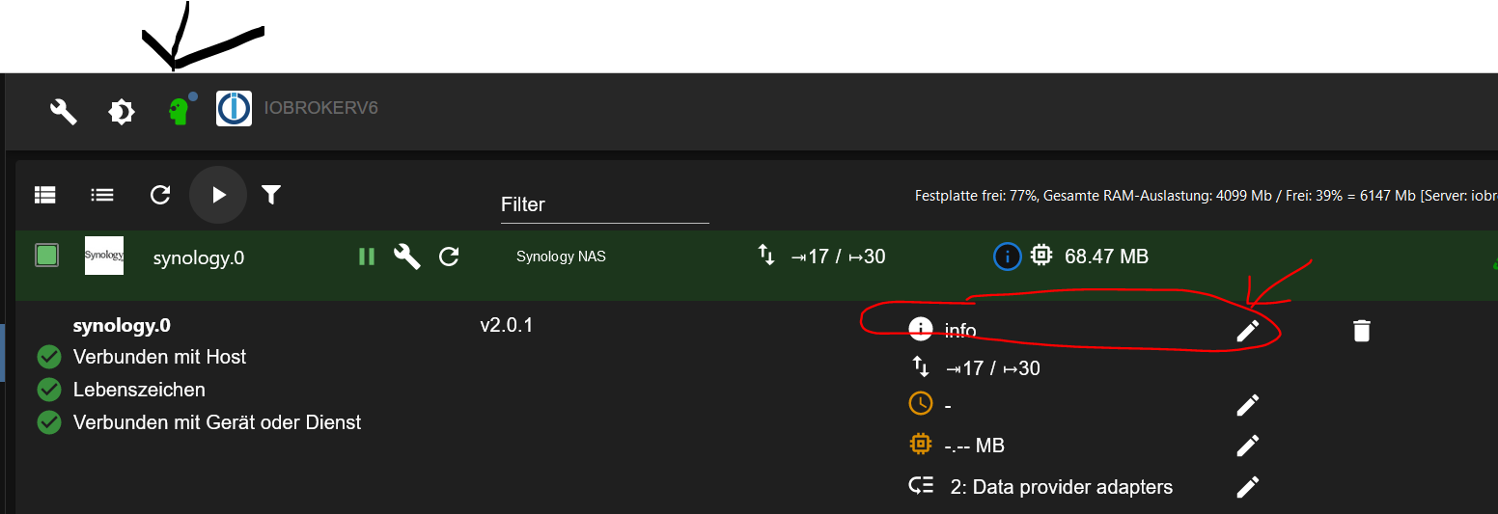Pause the synology.0 instance
Viewport: 1498px width, 514px height.
click(x=367, y=257)
